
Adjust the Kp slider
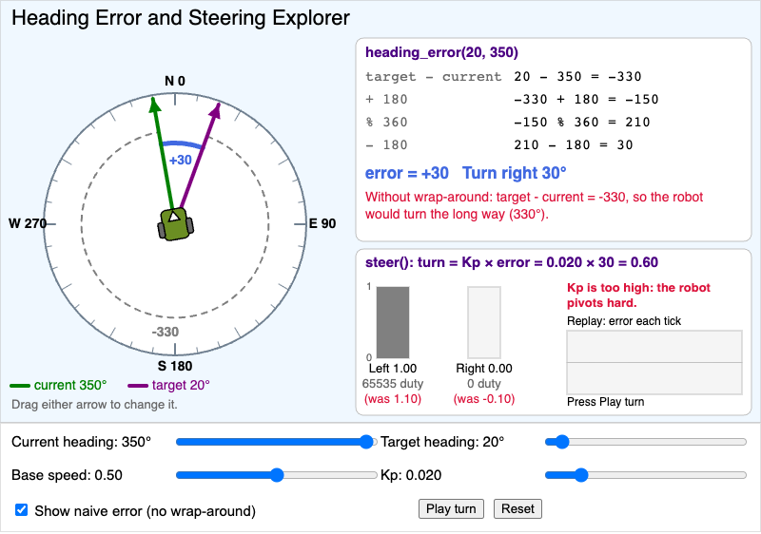(646, 475)
